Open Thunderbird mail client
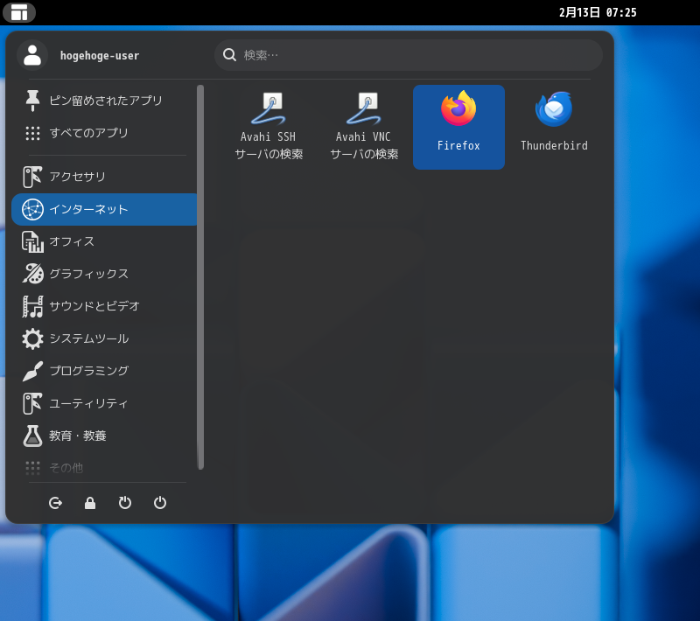 pos(554,127)
